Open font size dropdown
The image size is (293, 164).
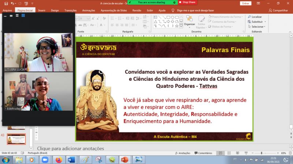(x=88, y=19)
